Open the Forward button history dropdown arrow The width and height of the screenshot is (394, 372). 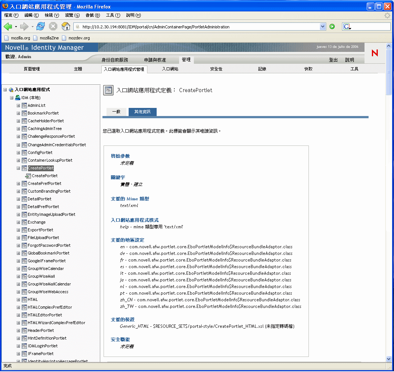32,27
